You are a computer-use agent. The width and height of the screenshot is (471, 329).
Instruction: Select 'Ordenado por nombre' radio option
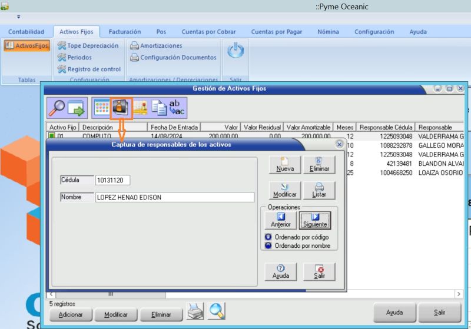tap(268, 246)
